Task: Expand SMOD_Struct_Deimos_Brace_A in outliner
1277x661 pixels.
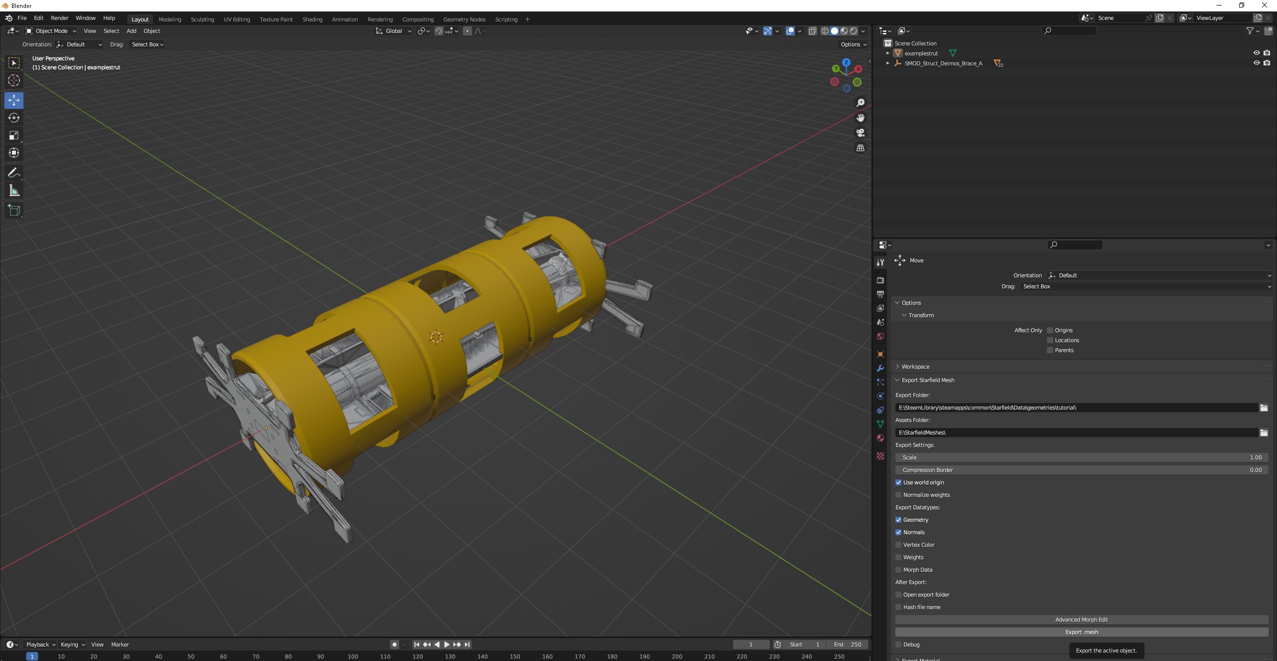Action: tap(887, 63)
